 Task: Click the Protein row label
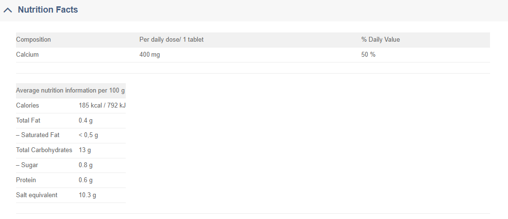coord(26,180)
